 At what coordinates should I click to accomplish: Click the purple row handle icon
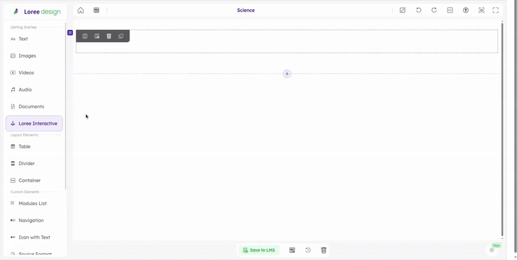click(70, 33)
